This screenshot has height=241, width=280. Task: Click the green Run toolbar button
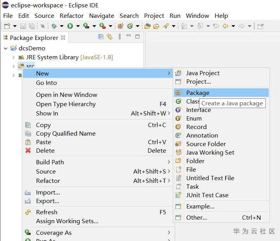coord(70,26)
